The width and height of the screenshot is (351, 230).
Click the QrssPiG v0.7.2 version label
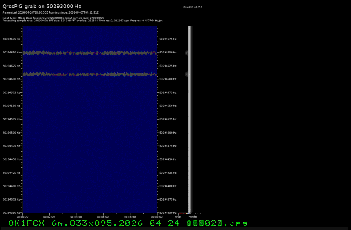point(193,7)
